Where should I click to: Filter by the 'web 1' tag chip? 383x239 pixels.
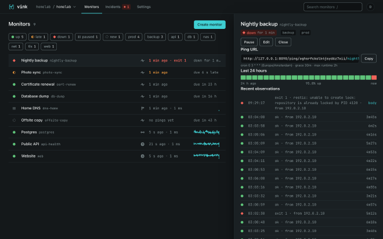(x=49, y=46)
